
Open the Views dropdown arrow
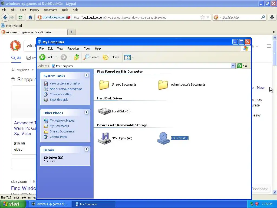point(132,57)
